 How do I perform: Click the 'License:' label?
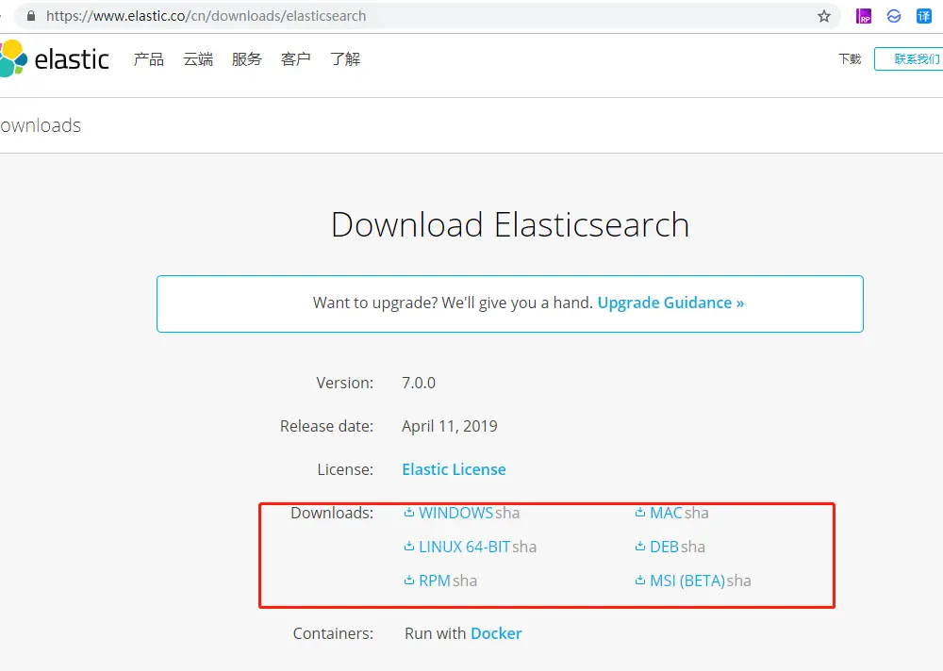[x=345, y=469]
